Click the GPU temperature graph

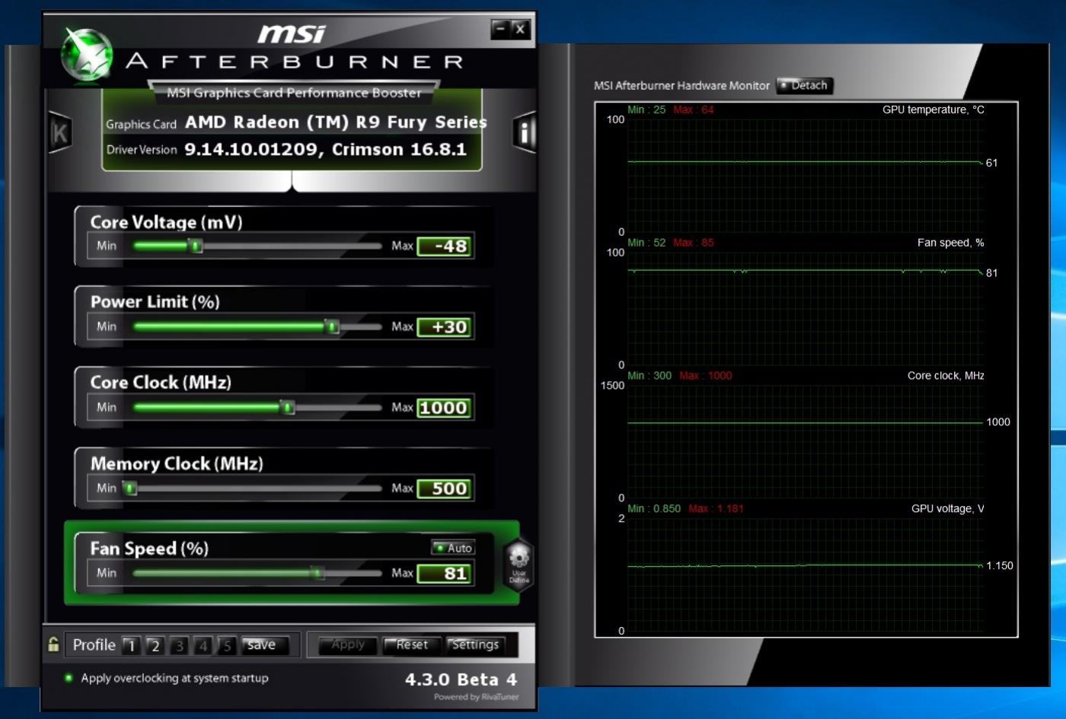point(805,175)
